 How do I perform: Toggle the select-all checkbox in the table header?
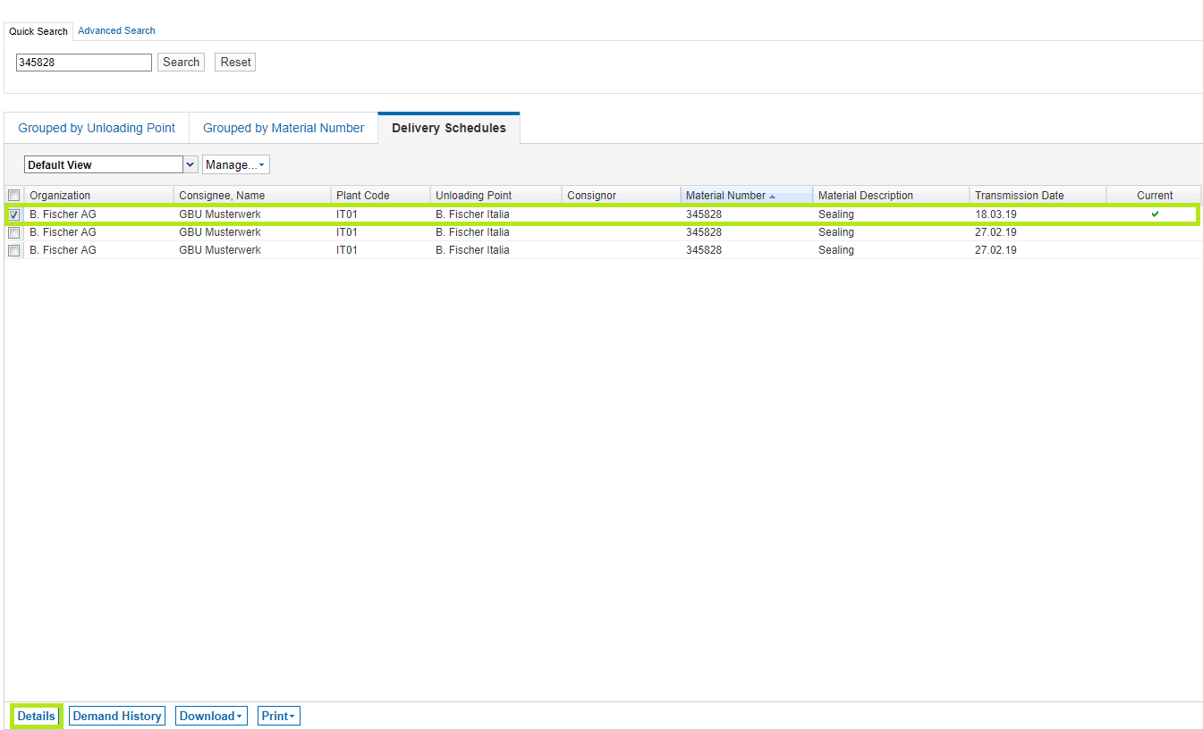coord(14,196)
